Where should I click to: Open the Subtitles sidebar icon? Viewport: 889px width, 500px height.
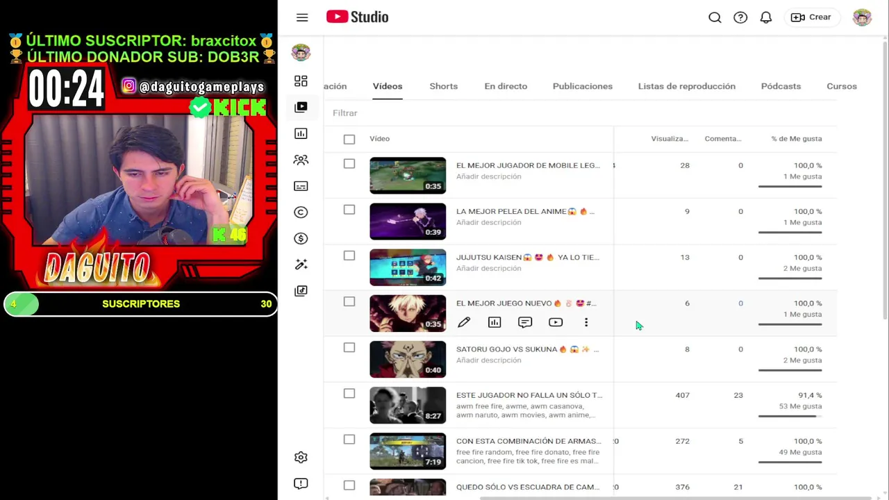tap(301, 186)
